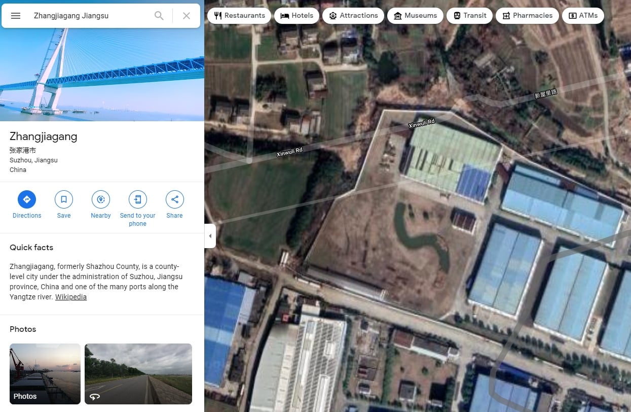Clear the search with the X icon
The width and height of the screenshot is (631, 412).
tap(187, 16)
